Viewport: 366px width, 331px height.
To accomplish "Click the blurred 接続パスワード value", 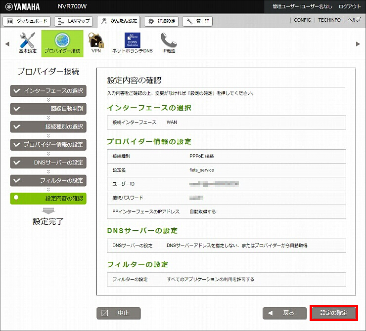I will coord(196,198).
